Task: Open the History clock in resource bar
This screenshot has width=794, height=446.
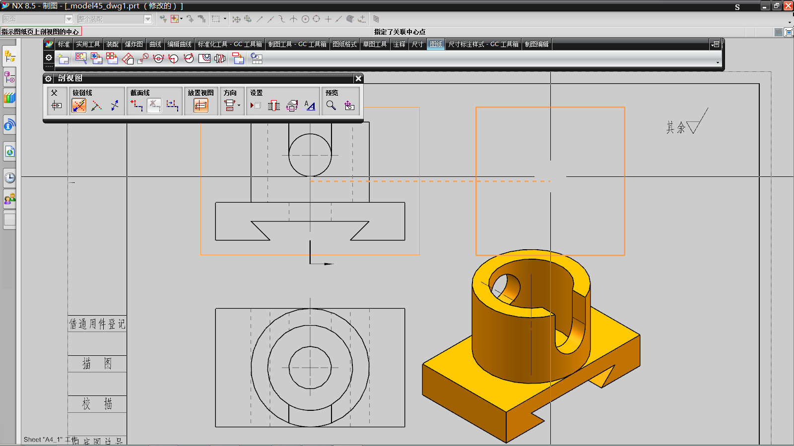Action: click(9, 178)
